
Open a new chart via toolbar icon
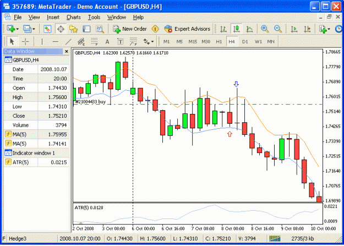[x=11, y=29]
